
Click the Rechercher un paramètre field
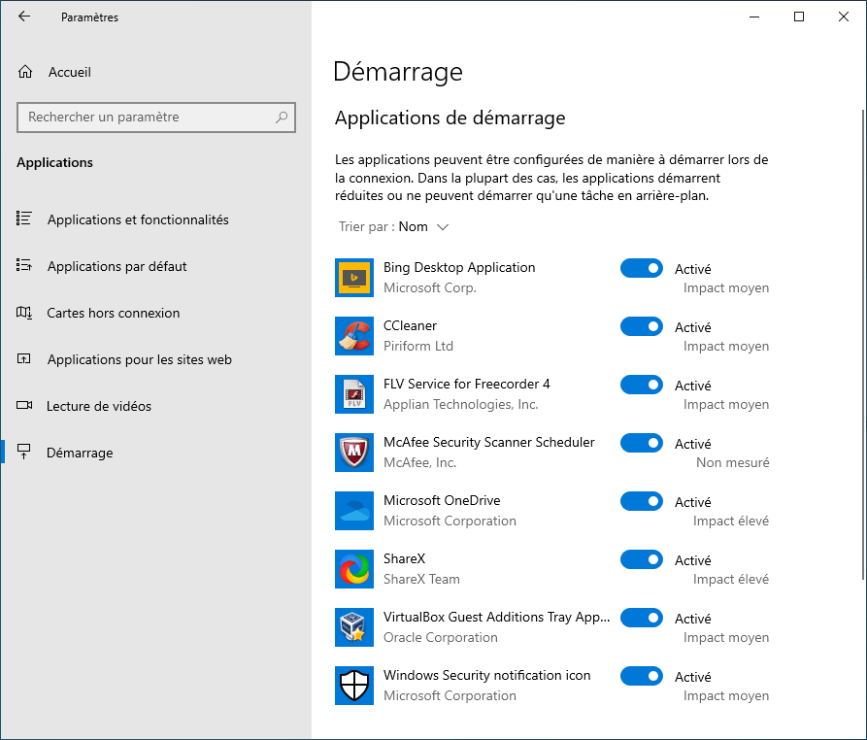[x=156, y=118]
